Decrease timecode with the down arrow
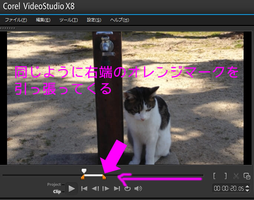The image size is (254, 200). (247, 190)
